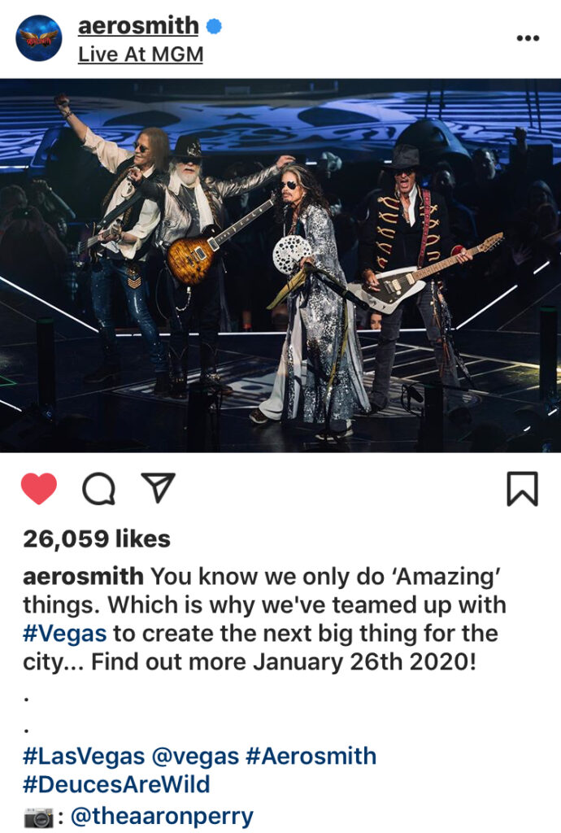The image size is (561, 833).
Task: Tap the bold aerosmith name in the caption
Action: pos(83,577)
